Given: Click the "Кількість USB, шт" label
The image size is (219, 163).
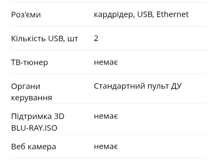Looking at the screenshot, I should point(45,39).
